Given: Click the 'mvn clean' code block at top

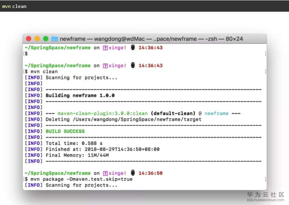Looking at the screenshot, I should 144,6.
